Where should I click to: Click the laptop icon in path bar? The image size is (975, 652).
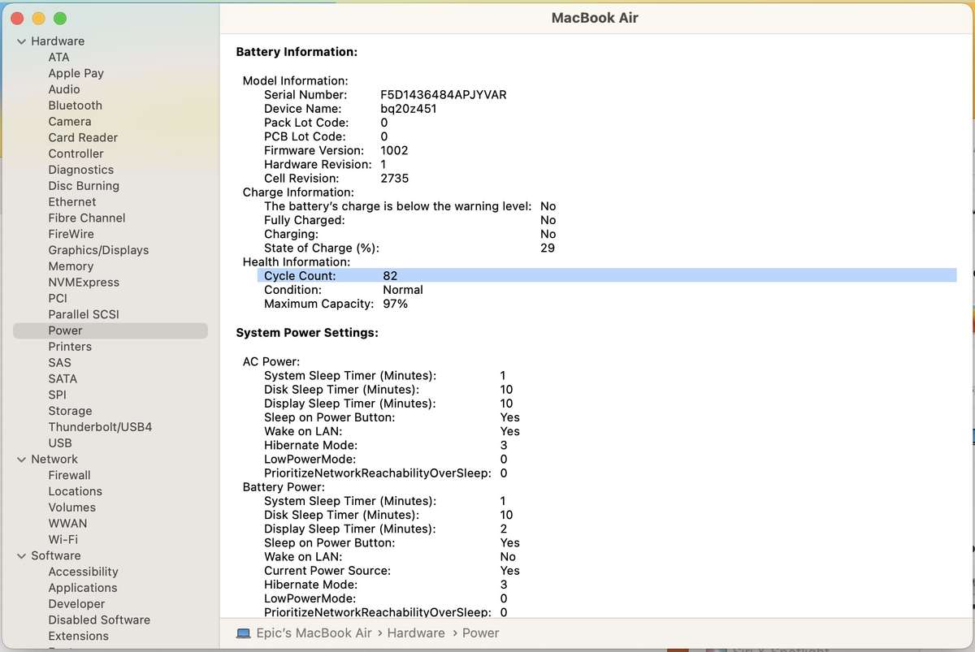243,633
